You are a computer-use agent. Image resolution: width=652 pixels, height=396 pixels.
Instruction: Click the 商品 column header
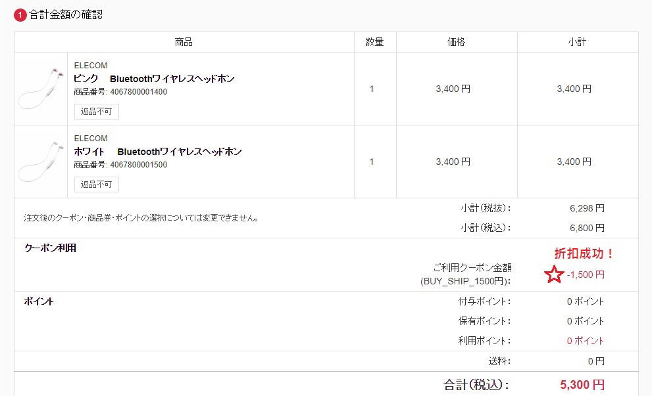click(184, 42)
